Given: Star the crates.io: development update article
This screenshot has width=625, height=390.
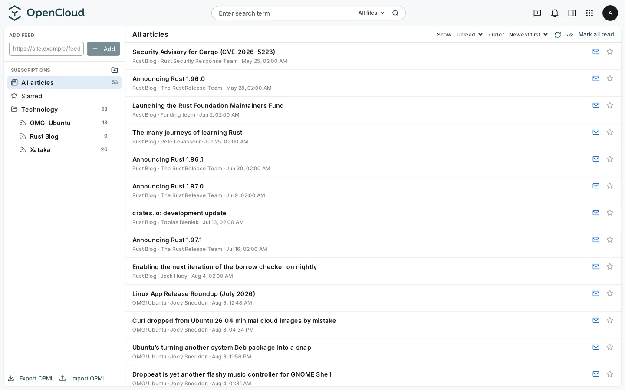Looking at the screenshot, I should 610,213.
